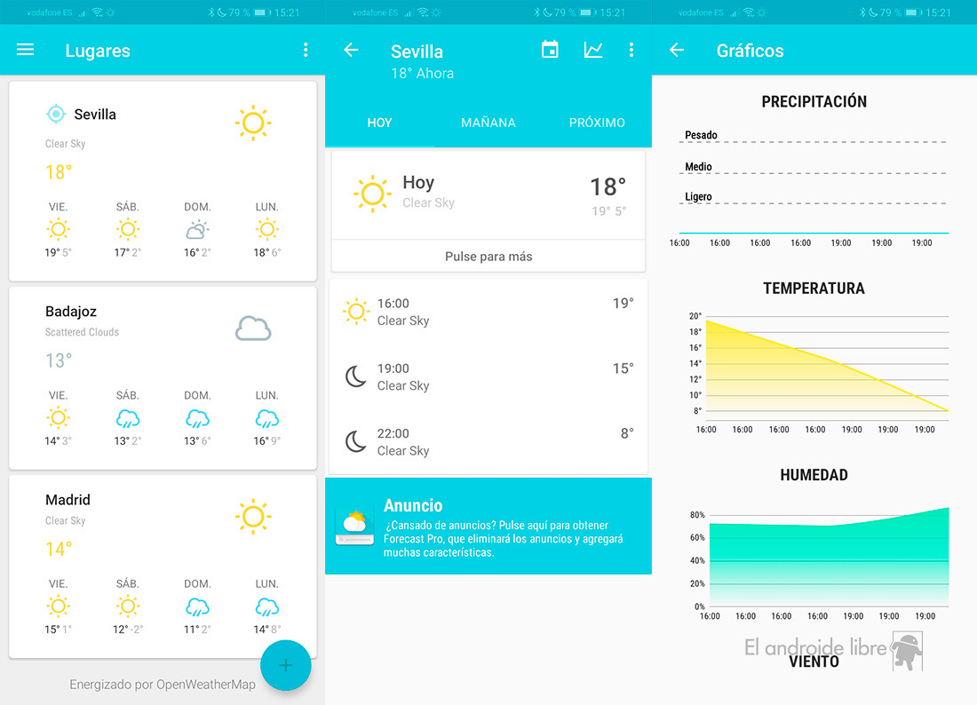Tap the add location plus button

tap(285, 665)
